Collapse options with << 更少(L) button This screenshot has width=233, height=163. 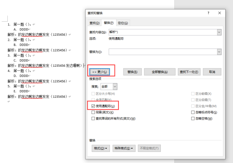pos(99,72)
